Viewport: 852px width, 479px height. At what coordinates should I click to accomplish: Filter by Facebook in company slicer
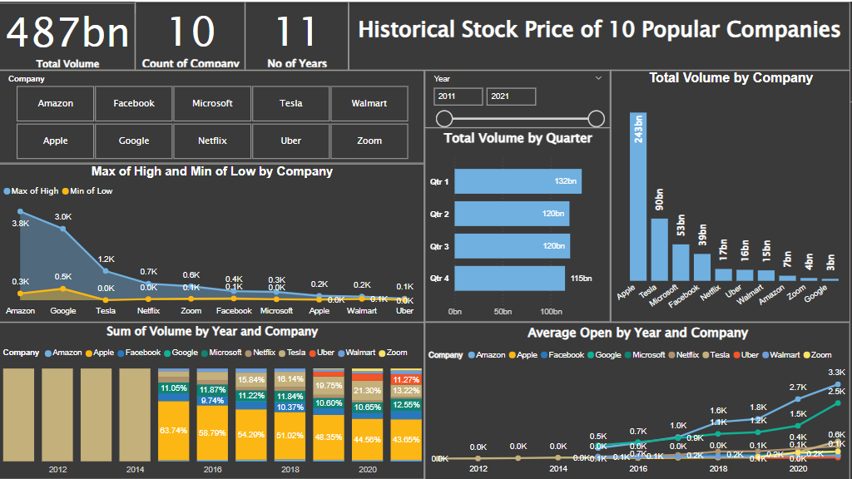pyautogui.click(x=134, y=103)
